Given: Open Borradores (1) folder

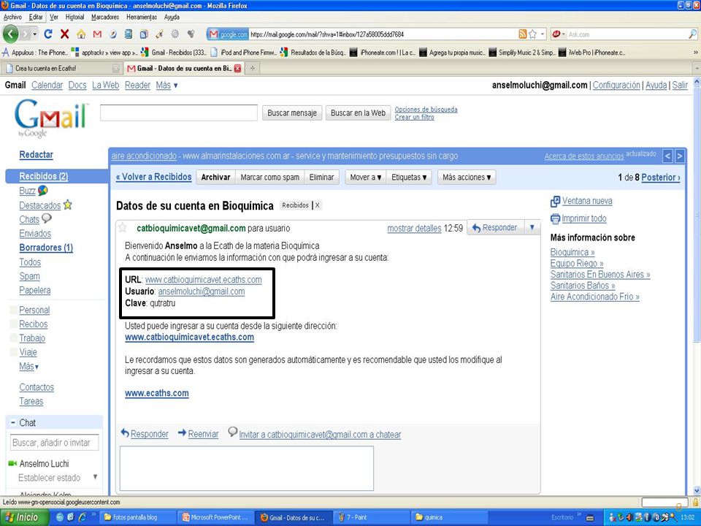Looking at the screenshot, I should click(46, 248).
